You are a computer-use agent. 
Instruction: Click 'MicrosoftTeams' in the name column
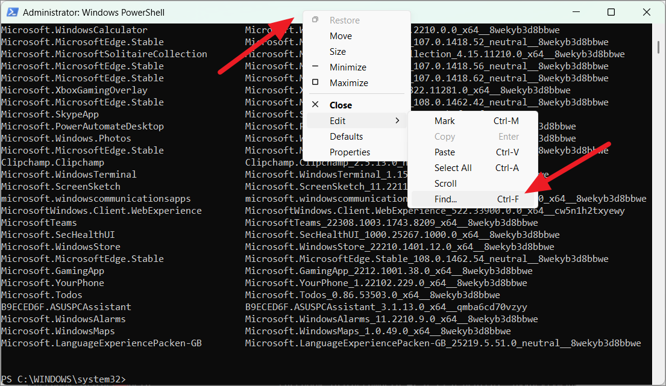pos(39,223)
